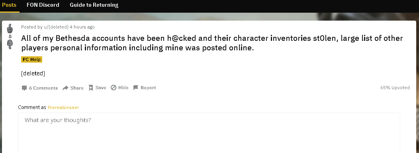
Task: Select the Hide text label
Action: 123,88
